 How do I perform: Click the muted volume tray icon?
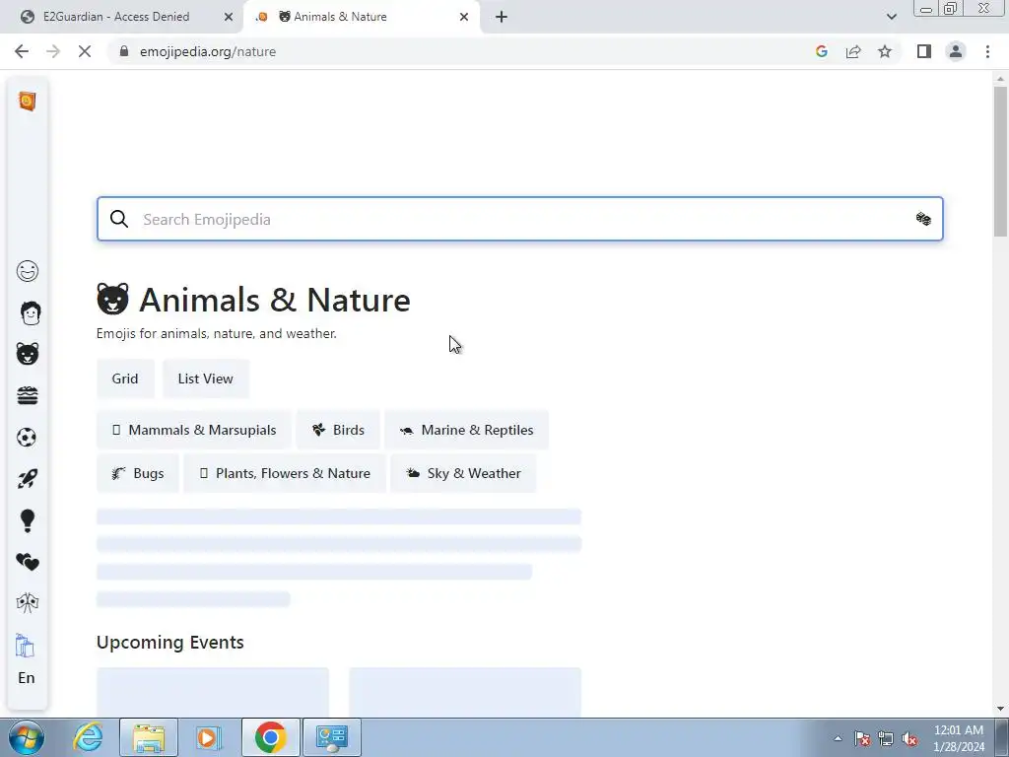(x=909, y=739)
